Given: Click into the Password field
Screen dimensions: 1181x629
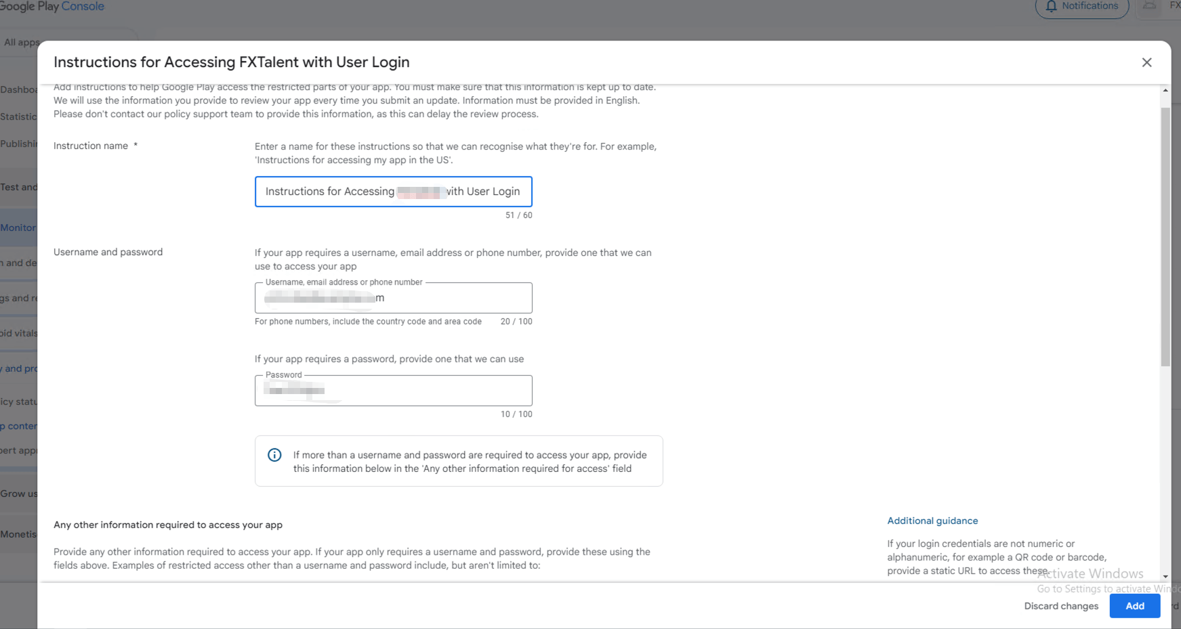Looking at the screenshot, I should point(393,391).
